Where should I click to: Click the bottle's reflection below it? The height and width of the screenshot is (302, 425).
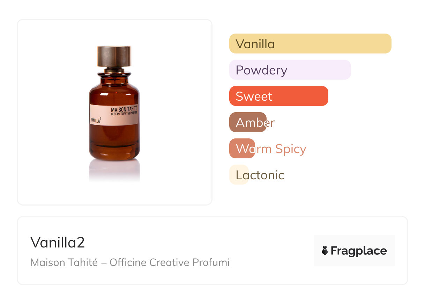click(x=114, y=171)
